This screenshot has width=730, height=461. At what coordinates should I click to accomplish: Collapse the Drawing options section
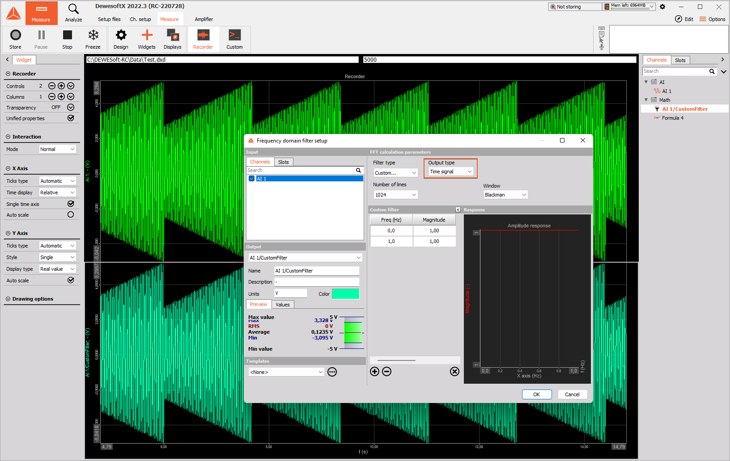[x=8, y=299]
